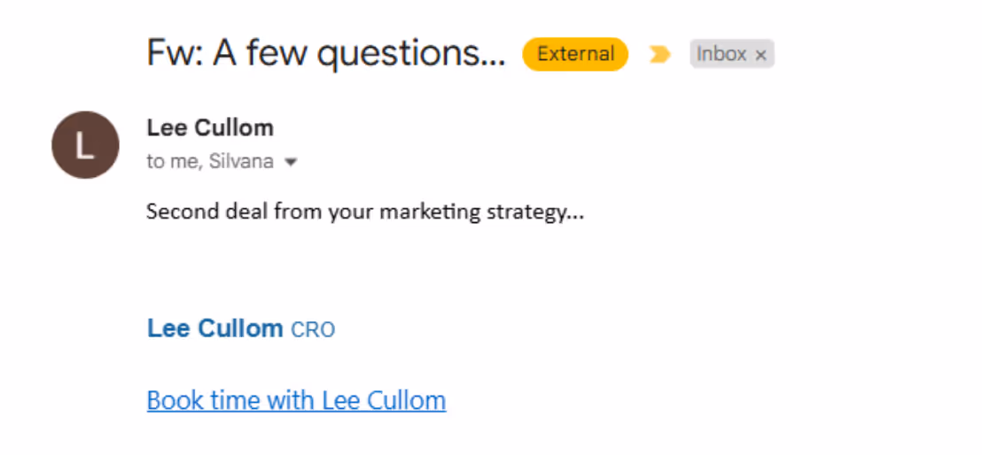Screen dimensions: 982x455
Task: Select the gray Inbox label chip
Action: 732,54
